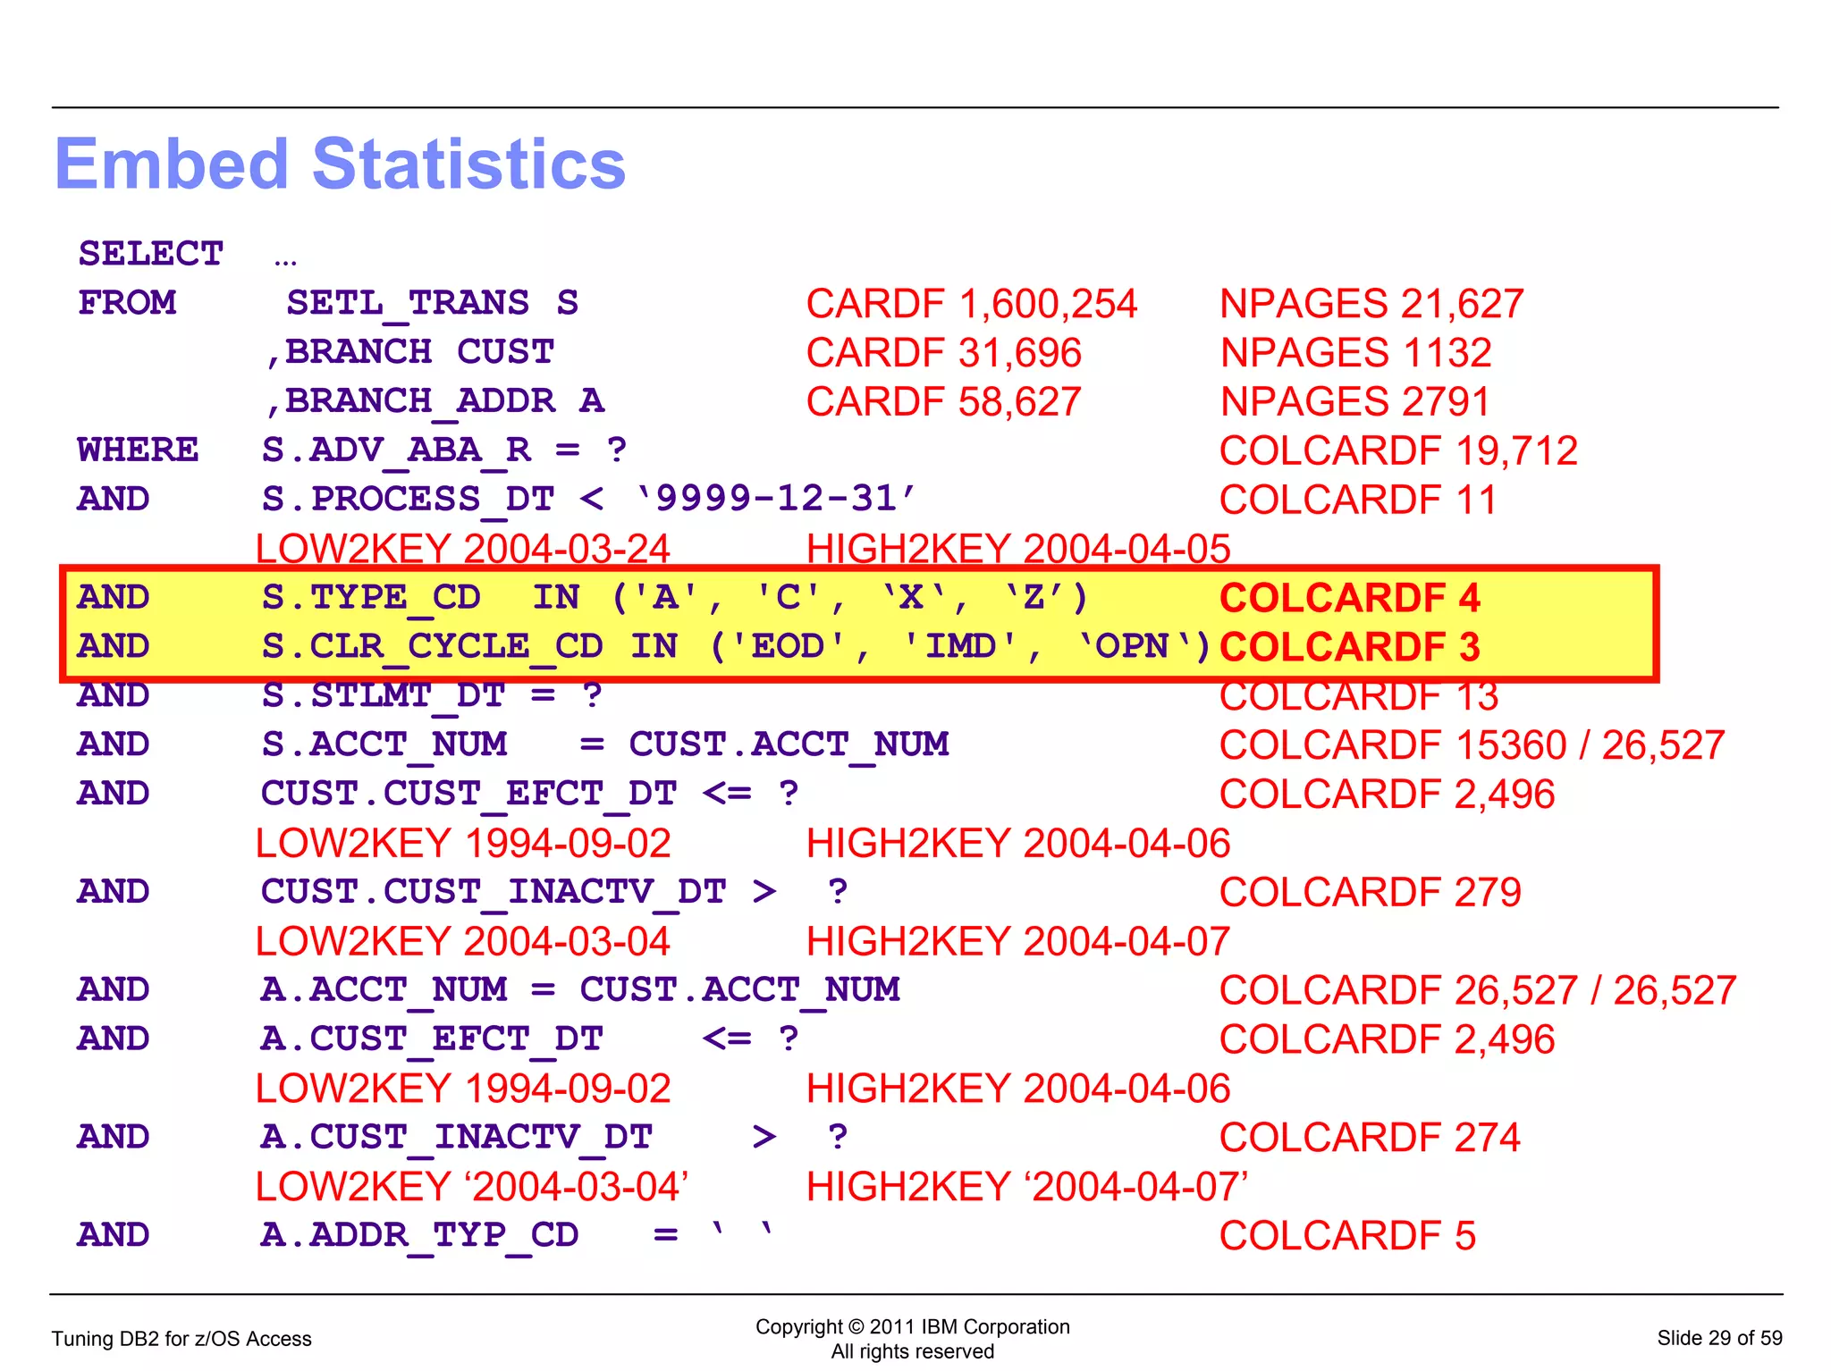This screenshot has height=1371, width=1831.
Task: Select highlighted 'COLCARDF 4' value
Action: (x=1350, y=598)
